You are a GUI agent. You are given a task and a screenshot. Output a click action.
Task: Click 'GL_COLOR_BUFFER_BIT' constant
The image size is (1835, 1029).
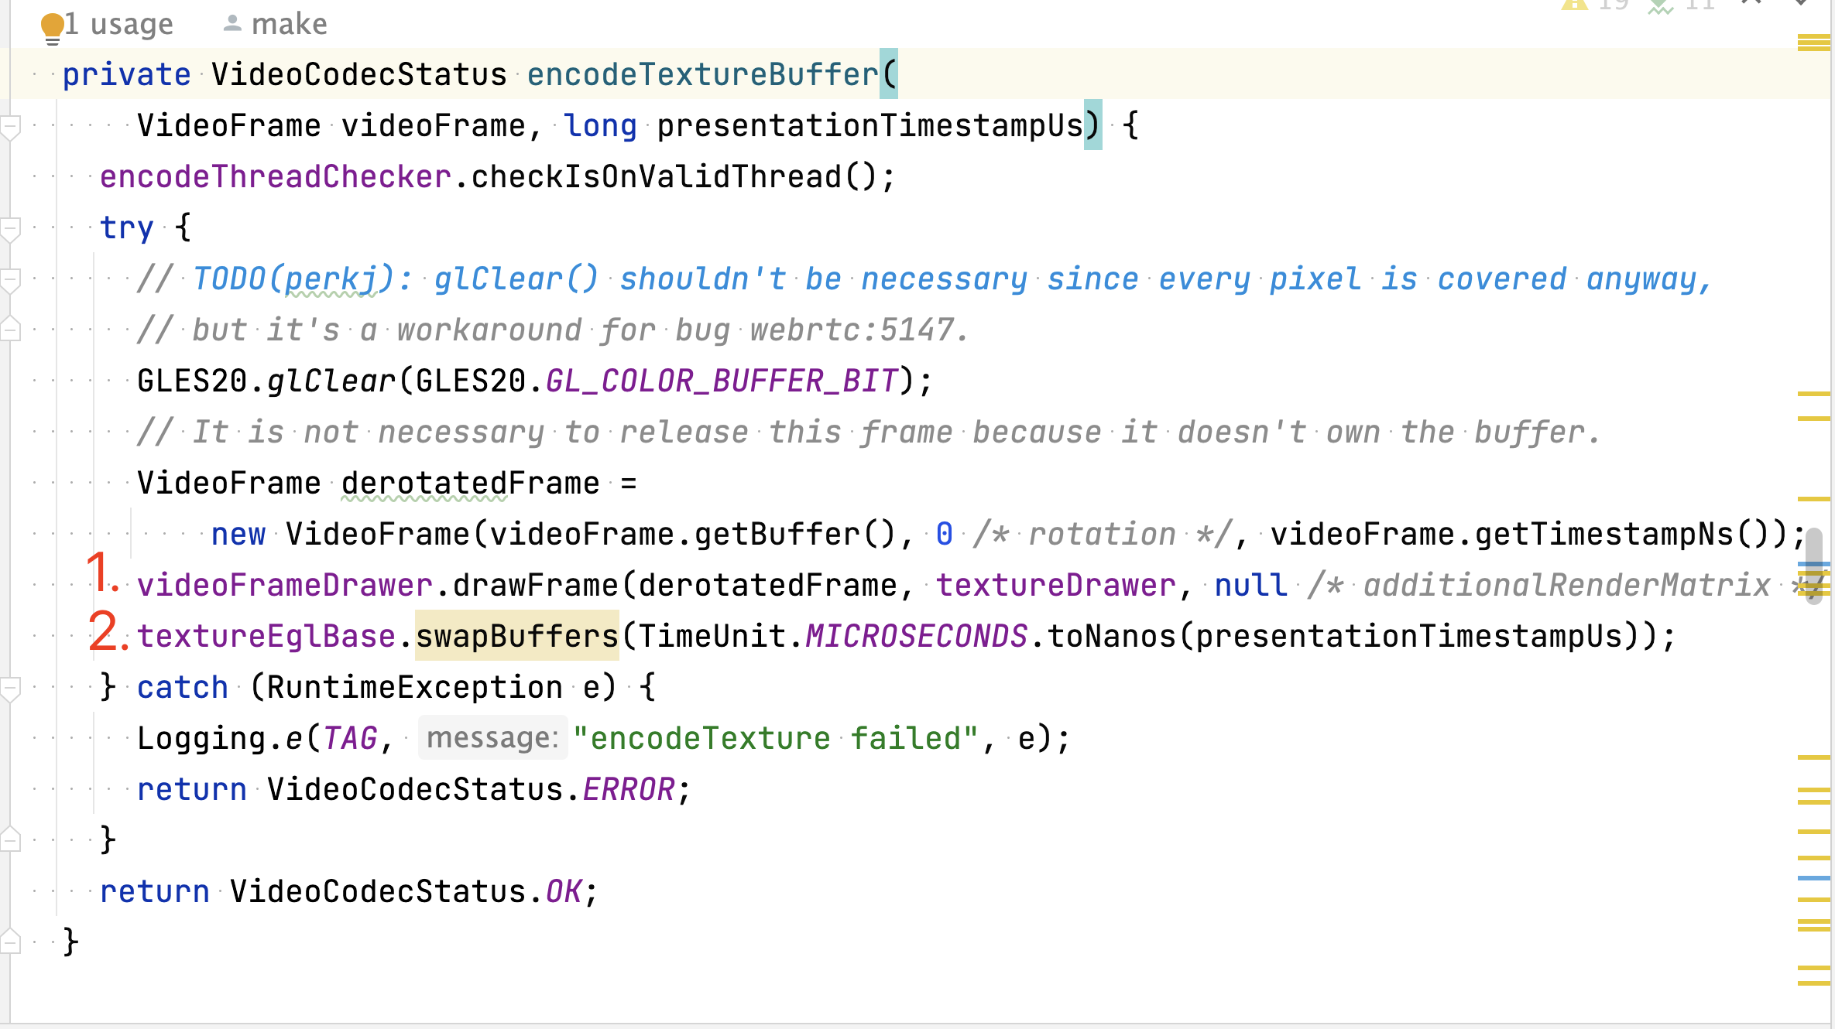(x=722, y=381)
